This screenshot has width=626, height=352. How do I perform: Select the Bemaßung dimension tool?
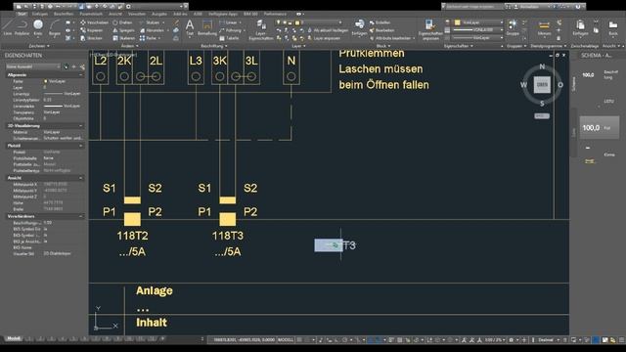coord(207,27)
